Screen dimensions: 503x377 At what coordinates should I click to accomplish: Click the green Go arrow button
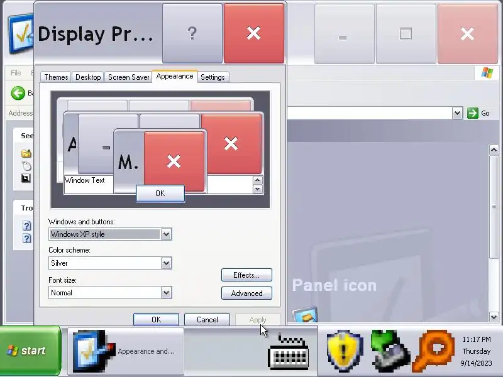pyautogui.click(x=473, y=113)
